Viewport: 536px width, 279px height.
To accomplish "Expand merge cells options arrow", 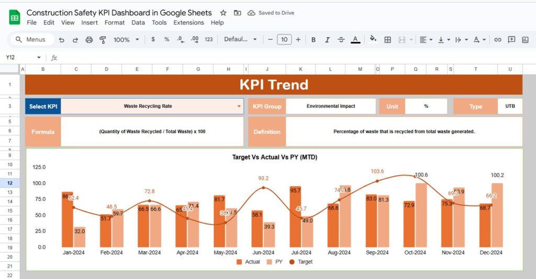I will (x=411, y=40).
